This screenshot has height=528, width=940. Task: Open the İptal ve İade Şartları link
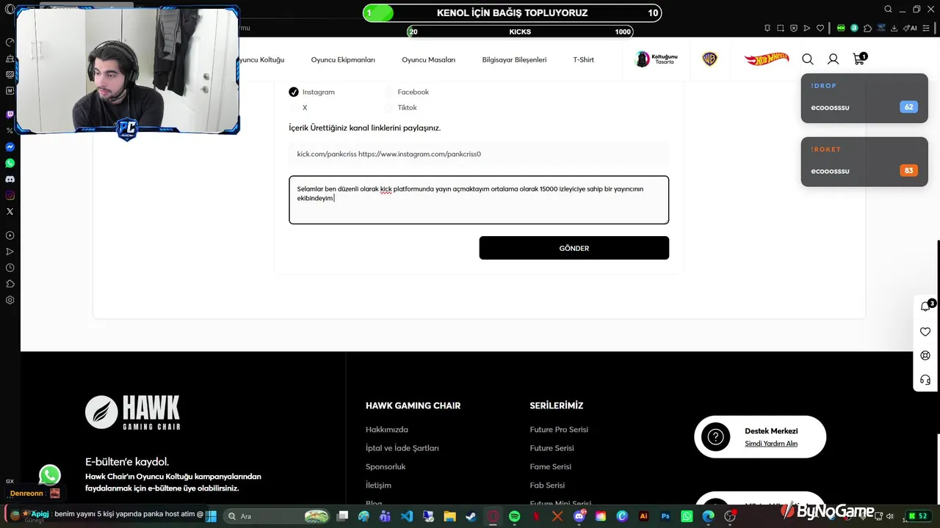(x=402, y=448)
